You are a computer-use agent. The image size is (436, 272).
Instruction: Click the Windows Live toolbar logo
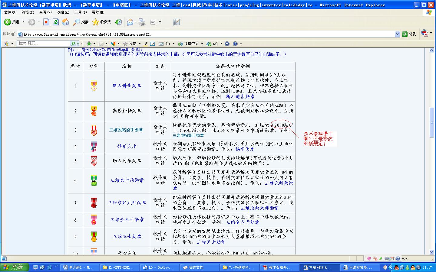click(6, 44)
